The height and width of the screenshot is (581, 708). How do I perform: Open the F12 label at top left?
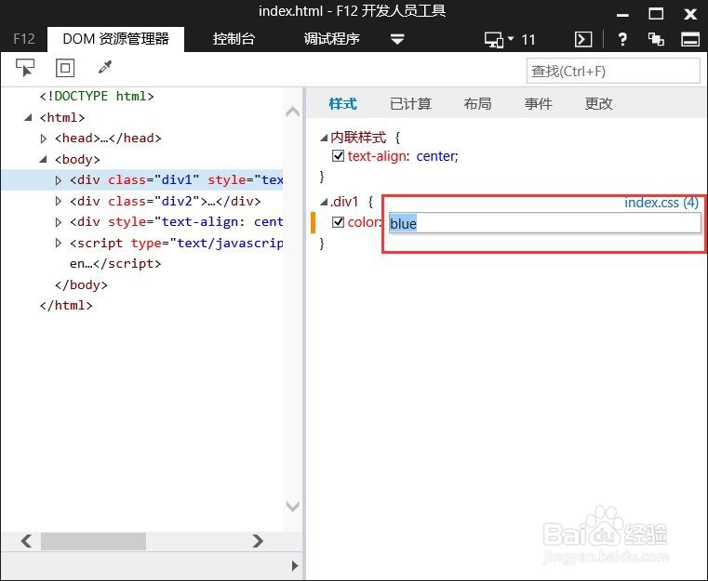(23, 39)
